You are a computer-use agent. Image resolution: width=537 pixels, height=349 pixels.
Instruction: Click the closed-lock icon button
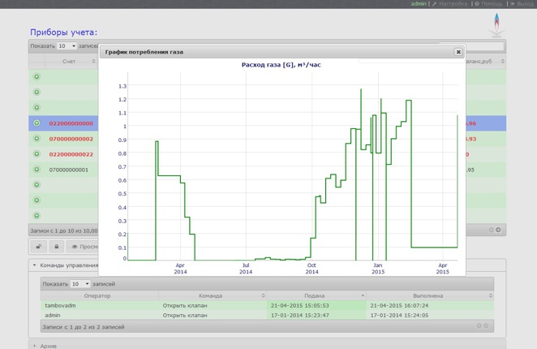pyautogui.click(x=56, y=247)
